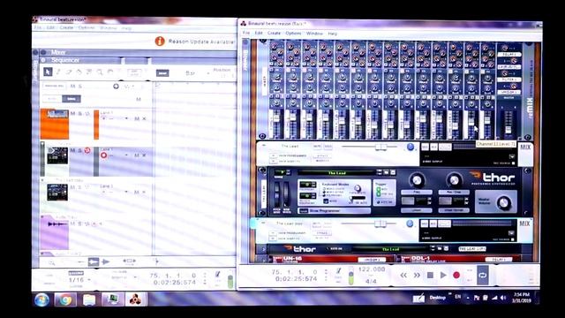The image size is (565, 318).
Task: Click the Reason Update Available notice
Action: pos(201,42)
